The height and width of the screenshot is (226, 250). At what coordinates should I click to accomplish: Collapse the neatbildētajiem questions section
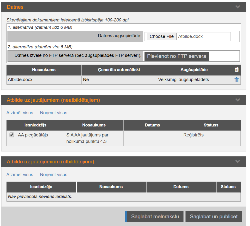pyautogui.click(x=237, y=100)
